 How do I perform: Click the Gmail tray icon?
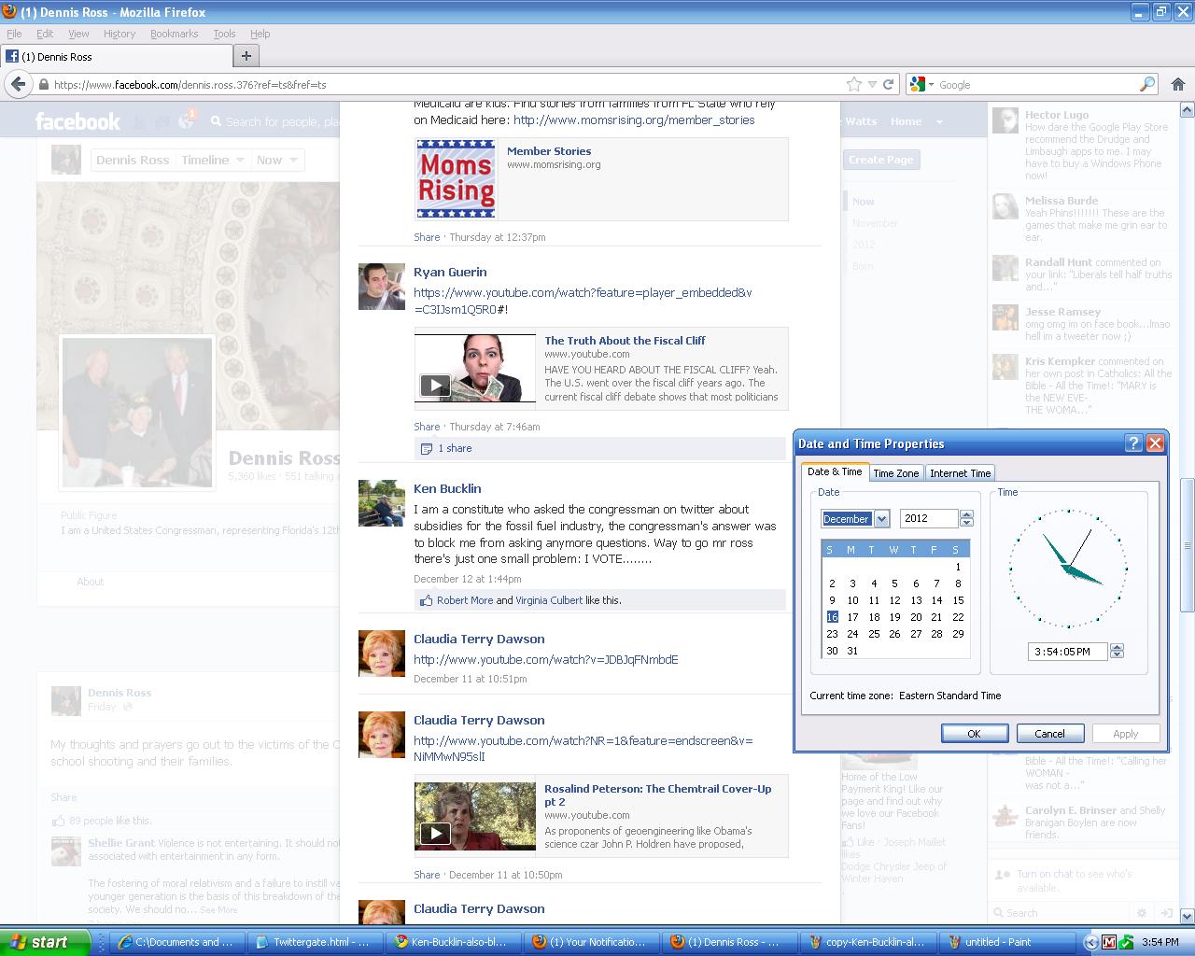click(1109, 942)
